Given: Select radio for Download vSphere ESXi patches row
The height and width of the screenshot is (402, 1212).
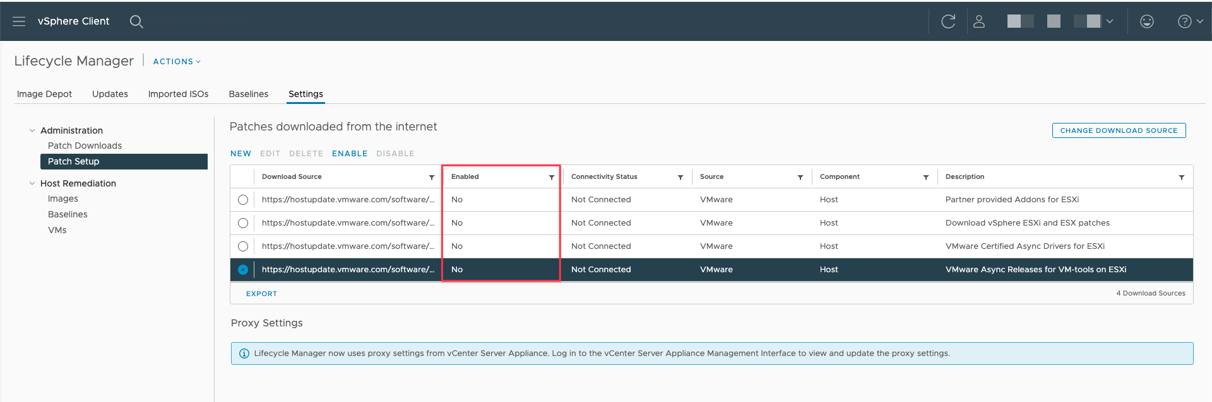Looking at the screenshot, I should 243,223.
